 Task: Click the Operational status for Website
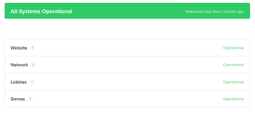coord(233,48)
